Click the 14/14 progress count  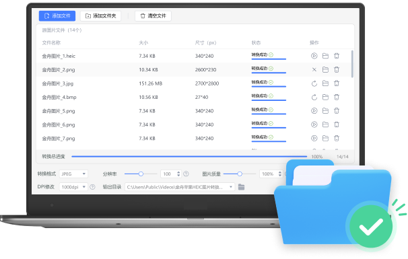tap(342, 157)
